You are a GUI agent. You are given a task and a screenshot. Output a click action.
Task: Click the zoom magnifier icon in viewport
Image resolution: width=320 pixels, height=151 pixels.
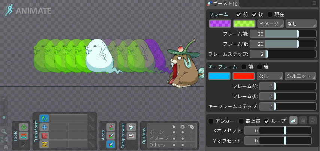coord(4,131)
